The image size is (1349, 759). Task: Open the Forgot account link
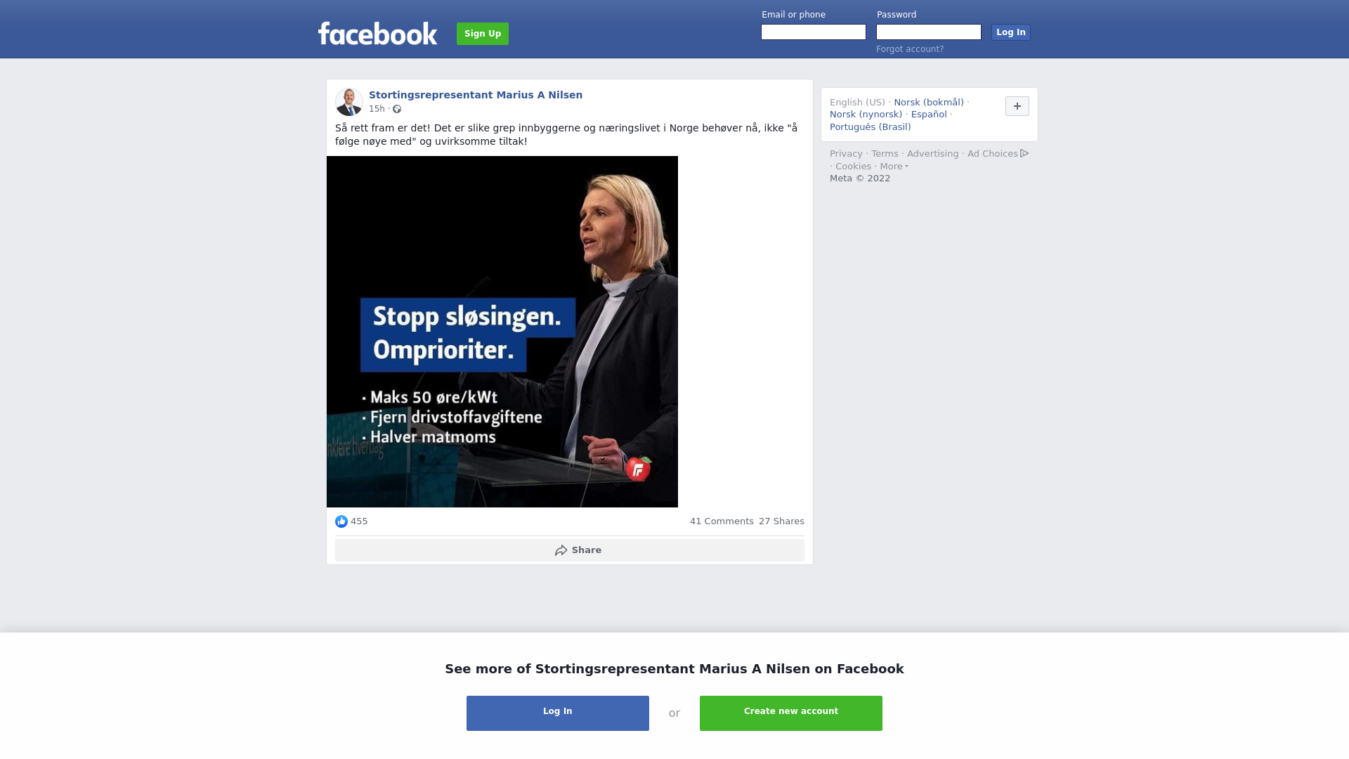tap(910, 49)
